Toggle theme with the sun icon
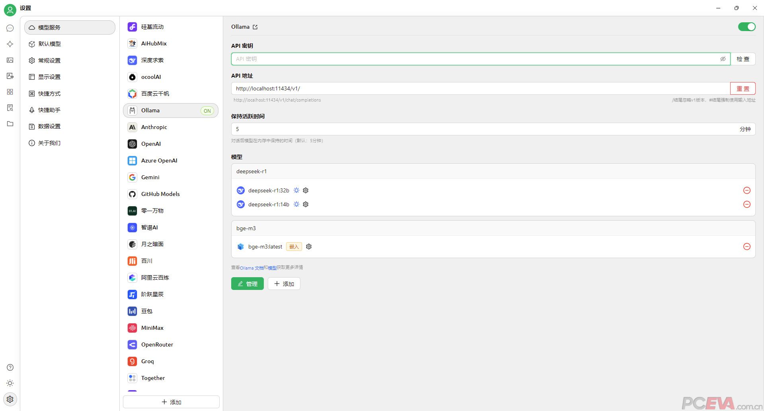Viewport: 764px width, 411px height. tap(10, 383)
